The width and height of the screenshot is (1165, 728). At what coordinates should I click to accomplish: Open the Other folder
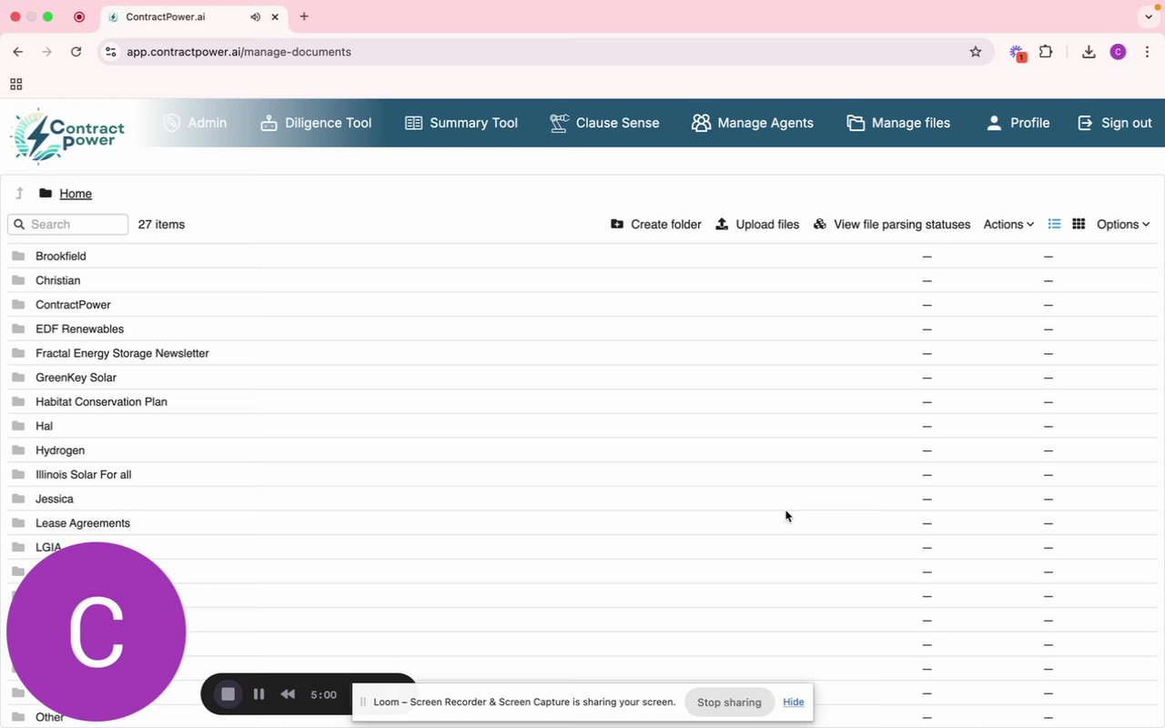[x=50, y=717]
